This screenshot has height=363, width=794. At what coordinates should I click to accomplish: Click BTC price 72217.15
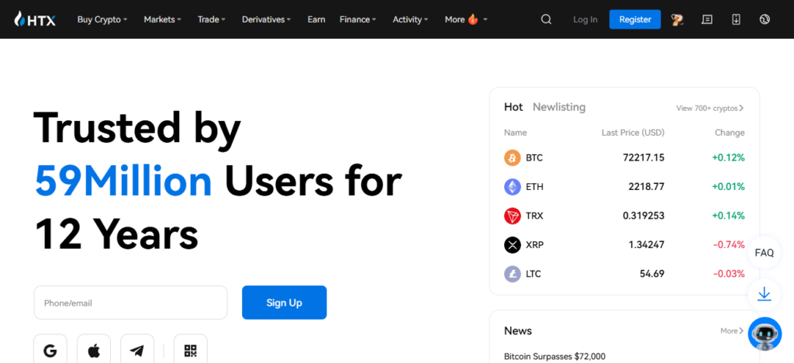click(644, 158)
